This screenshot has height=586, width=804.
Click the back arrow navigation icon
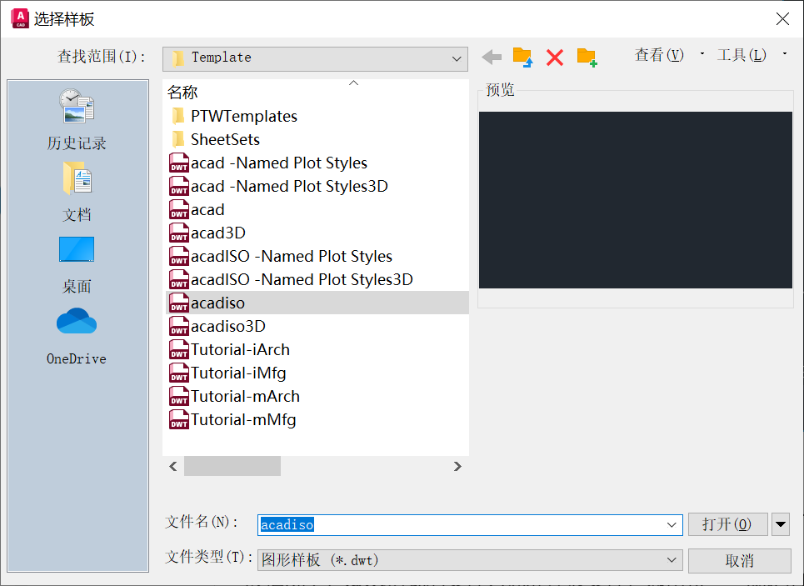pyautogui.click(x=492, y=58)
